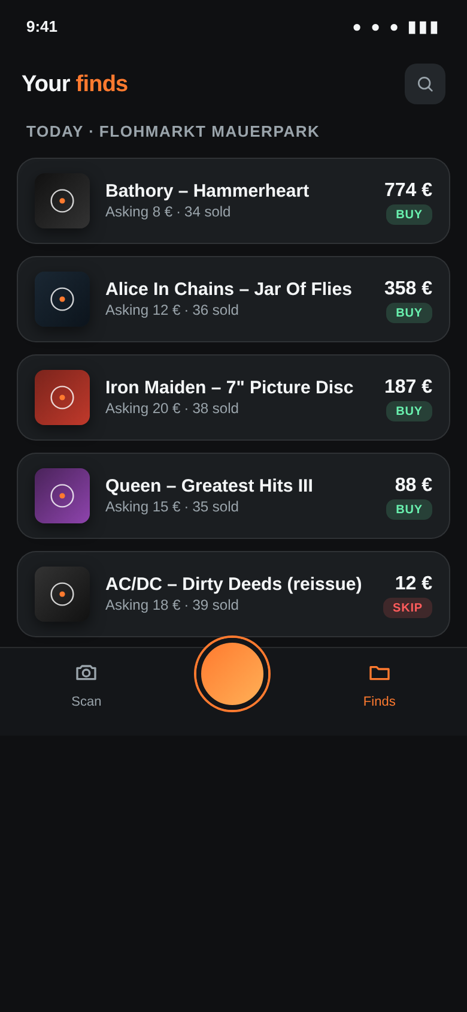
Task: Tap the AC/DC vinyl cover icon
Action: pyautogui.click(x=62, y=594)
